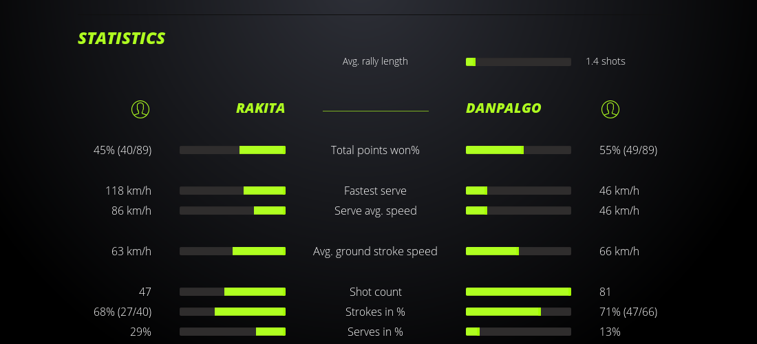The height and width of the screenshot is (344, 757).
Task: Click Rakita's total points won bar
Action: pyautogui.click(x=233, y=150)
